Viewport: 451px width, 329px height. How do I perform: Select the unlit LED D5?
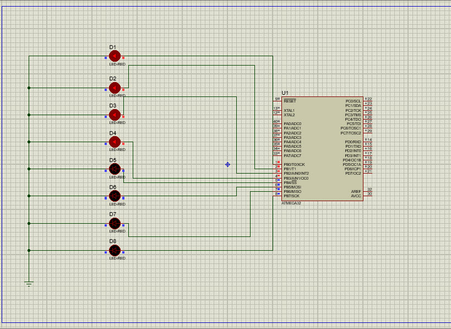pyautogui.click(x=115, y=169)
